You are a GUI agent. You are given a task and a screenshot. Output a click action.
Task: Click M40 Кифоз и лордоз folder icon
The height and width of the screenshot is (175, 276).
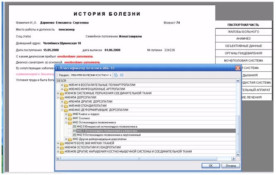click(70, 114)
